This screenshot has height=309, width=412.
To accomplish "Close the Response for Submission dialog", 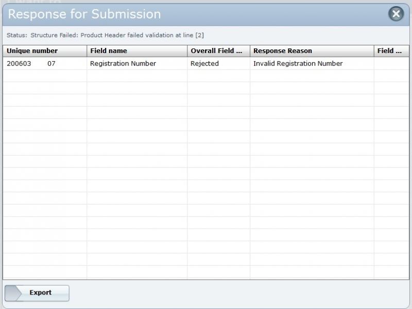I will [396, 14].
